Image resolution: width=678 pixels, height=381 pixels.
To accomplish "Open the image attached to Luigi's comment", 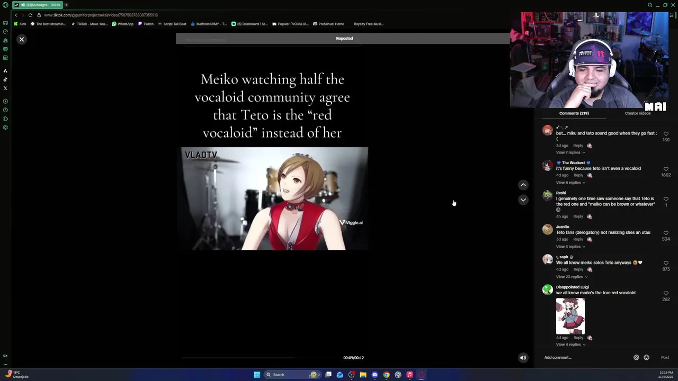I will pos(570,316).
